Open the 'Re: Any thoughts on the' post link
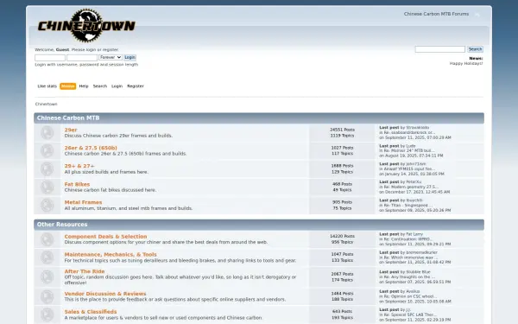The image size is (518, 324). (x=409, y=277)
